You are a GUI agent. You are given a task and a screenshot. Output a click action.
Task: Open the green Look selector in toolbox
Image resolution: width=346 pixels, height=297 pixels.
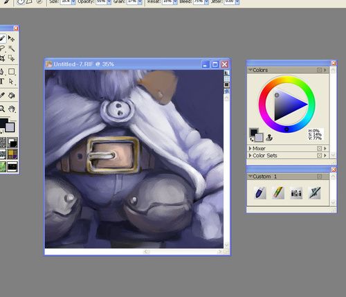(3, 167)
